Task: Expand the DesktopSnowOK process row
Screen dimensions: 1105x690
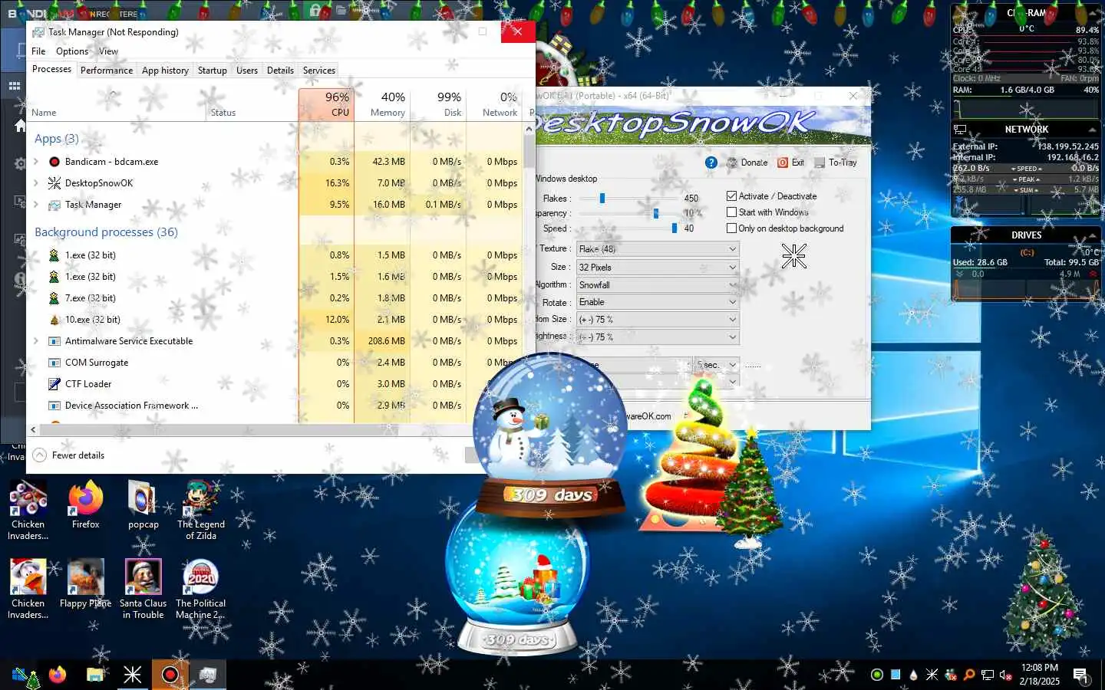Action: click(36, 183)
